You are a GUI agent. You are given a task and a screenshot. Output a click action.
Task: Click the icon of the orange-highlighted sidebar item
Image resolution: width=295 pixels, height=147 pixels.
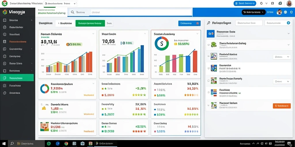tap(5, 42)
